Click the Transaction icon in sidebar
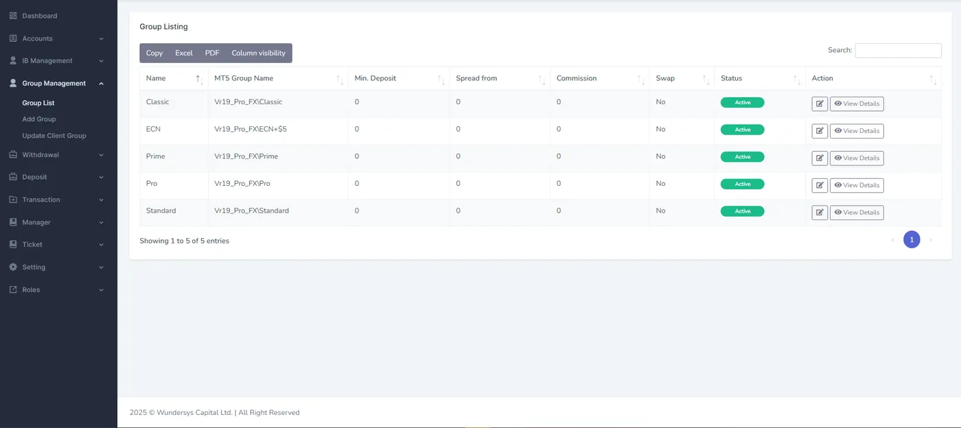Image resolution: width=961 pixels, height=428 pixels. click(x=13, y=200)
